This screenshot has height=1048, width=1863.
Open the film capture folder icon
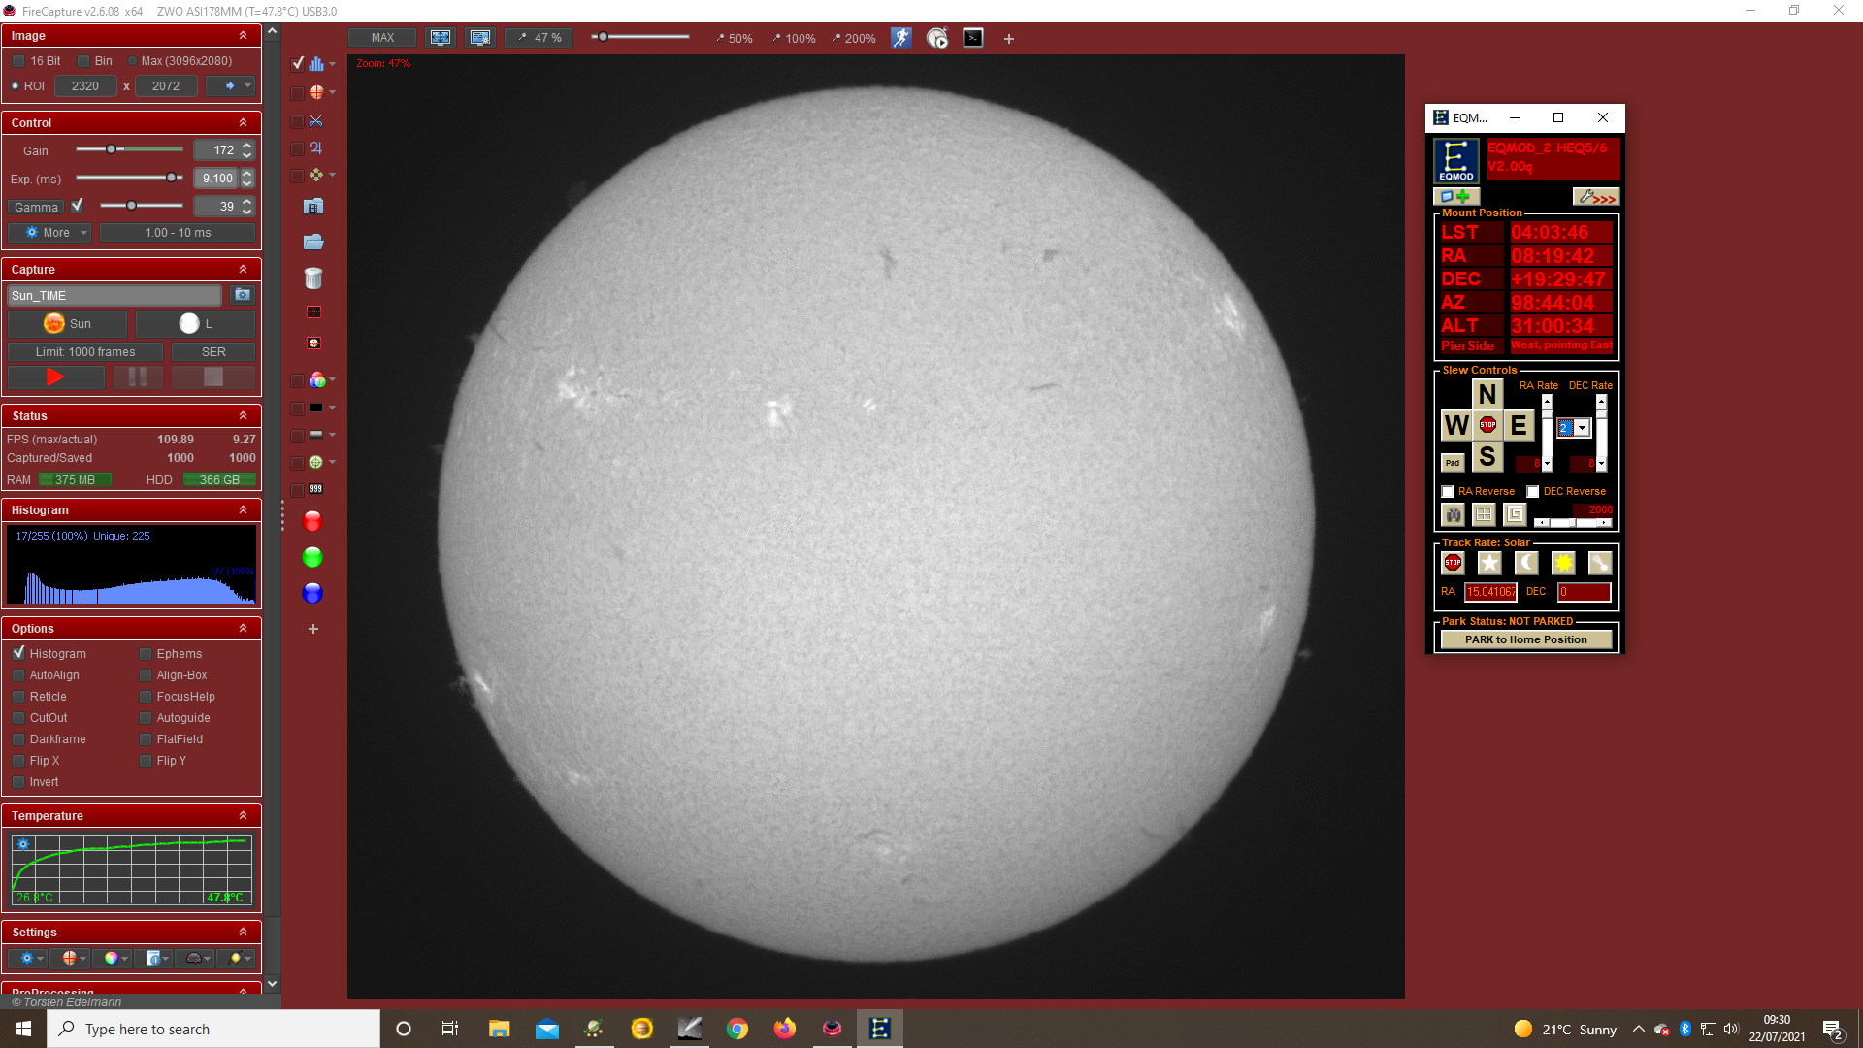click(x=313, y=207)
